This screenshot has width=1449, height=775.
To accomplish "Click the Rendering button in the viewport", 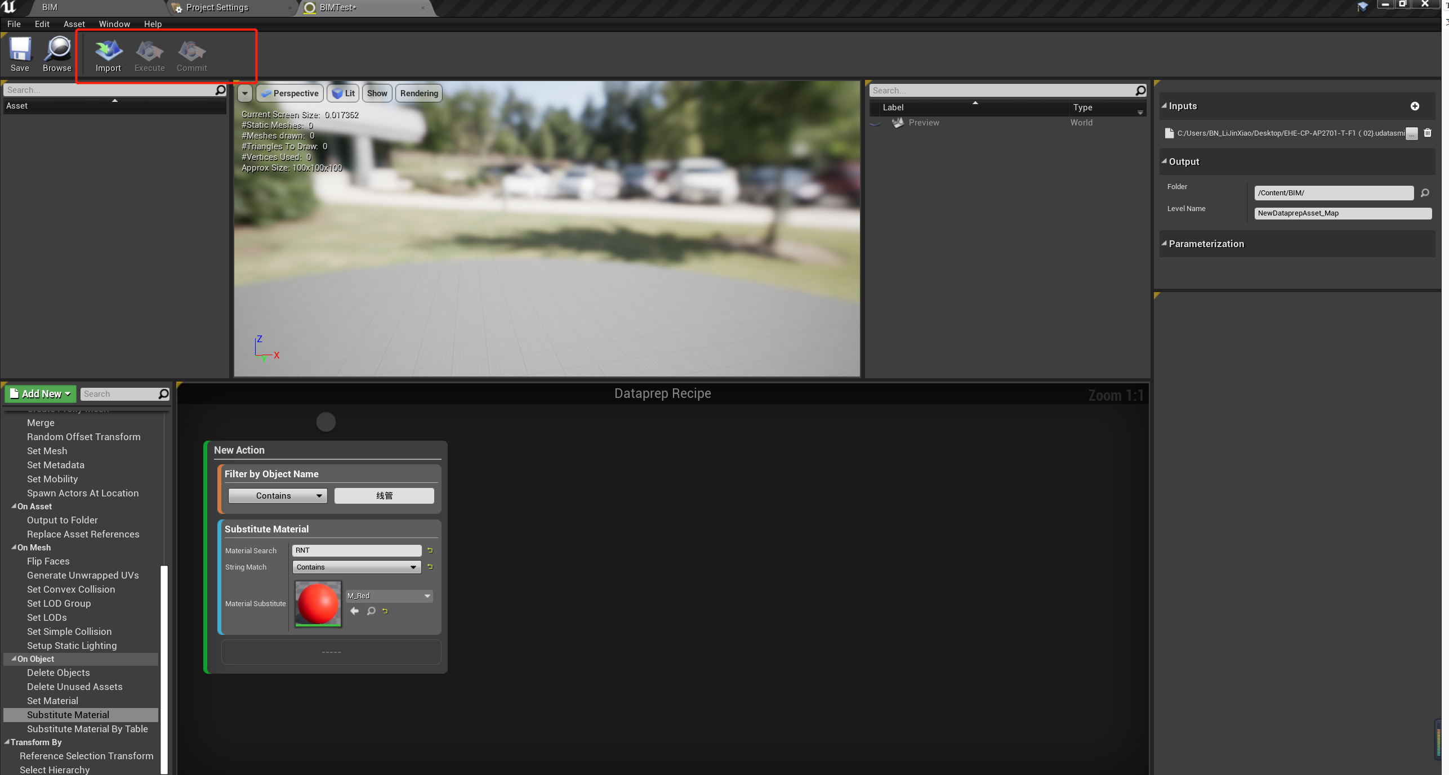I will [418, 93].
